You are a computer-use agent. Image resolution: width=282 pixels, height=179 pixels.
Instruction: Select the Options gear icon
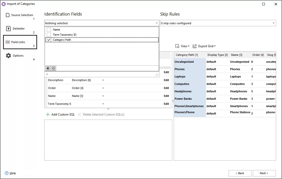pyautogui.click(x=7, y=55)
